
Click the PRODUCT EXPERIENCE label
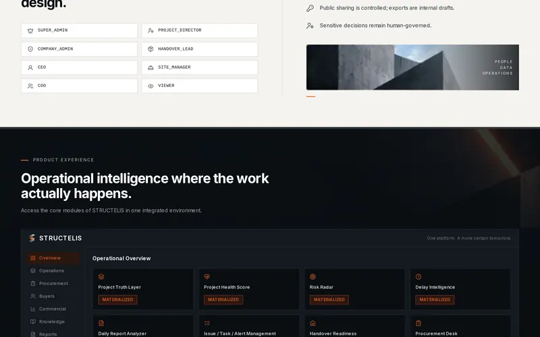pos(63,160)
